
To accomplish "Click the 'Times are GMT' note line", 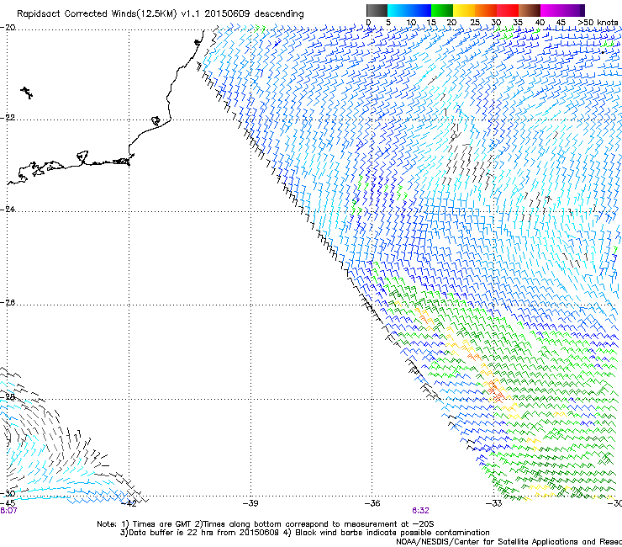I will pyautogui.click(x=266, y=524).
